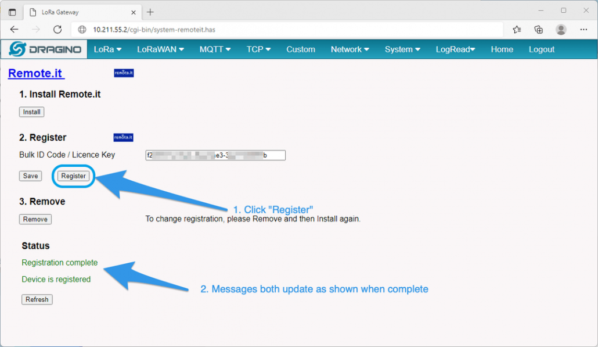Expand the TCP dropdown menu
Screen dimensions: 598x347
258,49
